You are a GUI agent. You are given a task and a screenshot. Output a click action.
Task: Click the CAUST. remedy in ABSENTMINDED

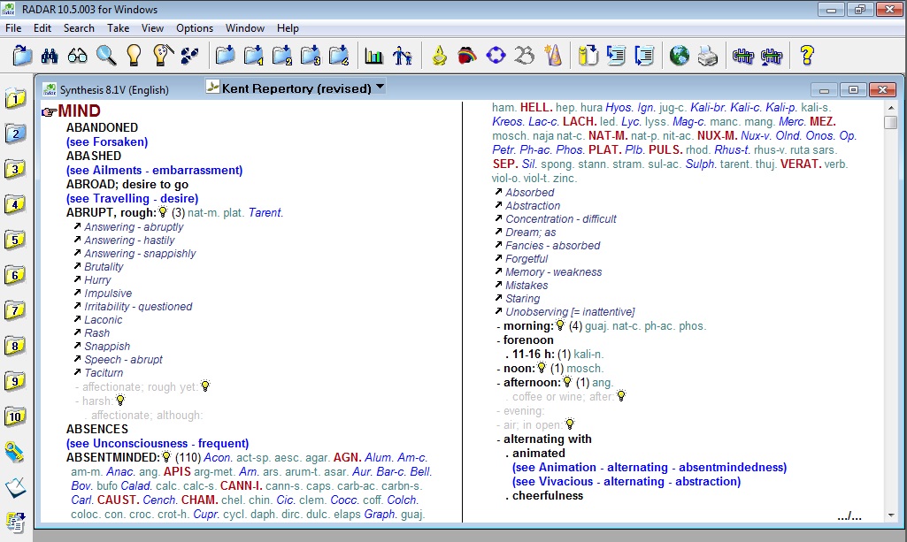pos(118,500)
